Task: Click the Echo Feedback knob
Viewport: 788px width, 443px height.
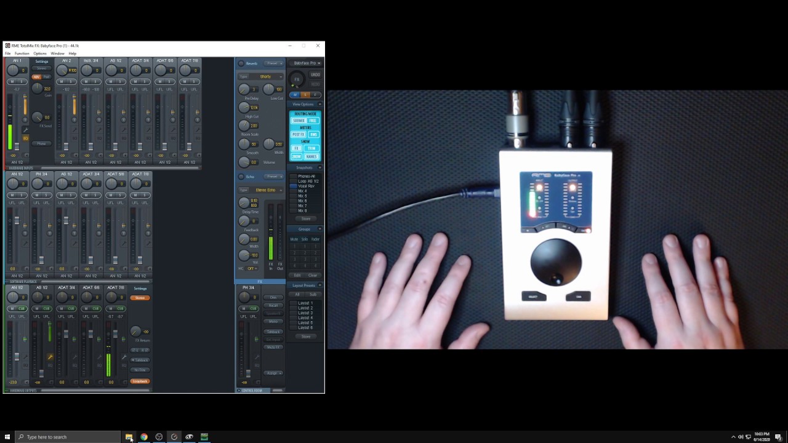Action: pyautogui.click(x=244, y=221)
